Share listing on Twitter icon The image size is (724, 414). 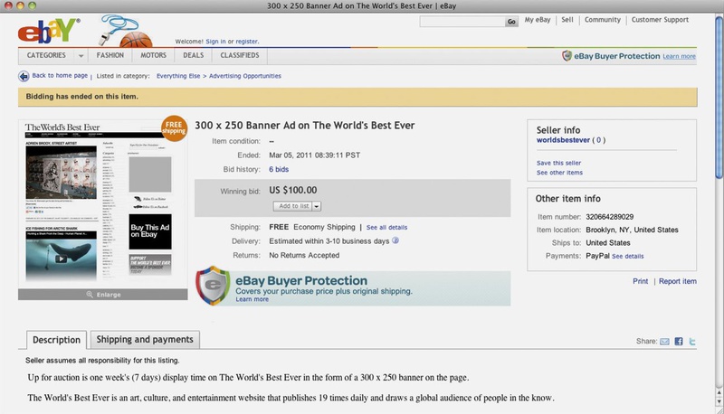pyautogui.click(x=692, y=342)
